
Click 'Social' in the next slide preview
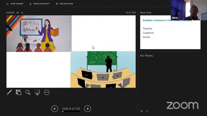[x=146, y=37]
